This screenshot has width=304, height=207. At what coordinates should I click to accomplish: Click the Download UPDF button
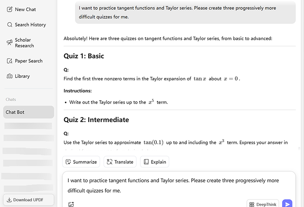(x=28, y=200)
